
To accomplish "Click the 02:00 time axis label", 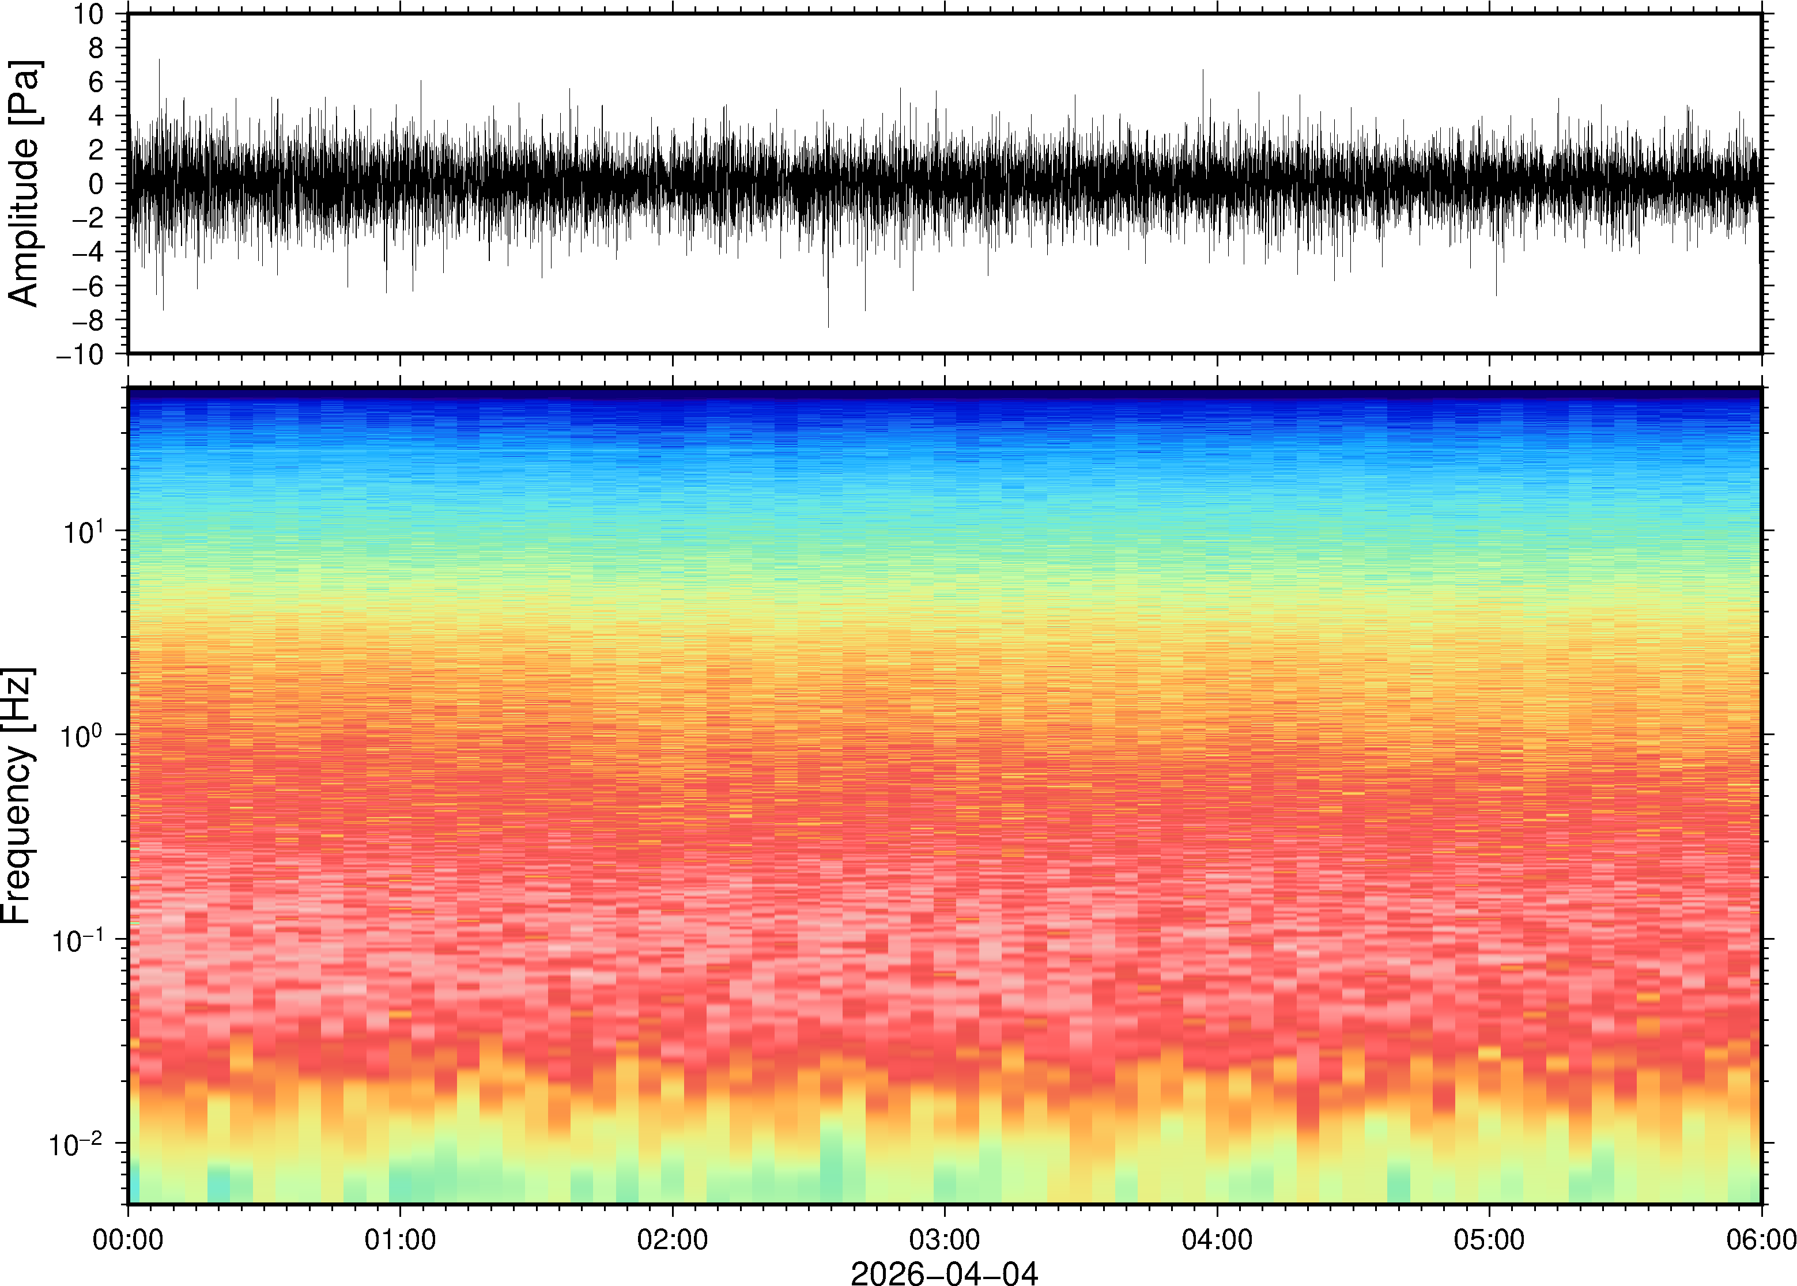I will 673,1239.
